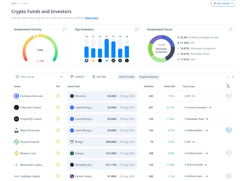
Task: Follow the Read more link
Action: pos(92,18)
